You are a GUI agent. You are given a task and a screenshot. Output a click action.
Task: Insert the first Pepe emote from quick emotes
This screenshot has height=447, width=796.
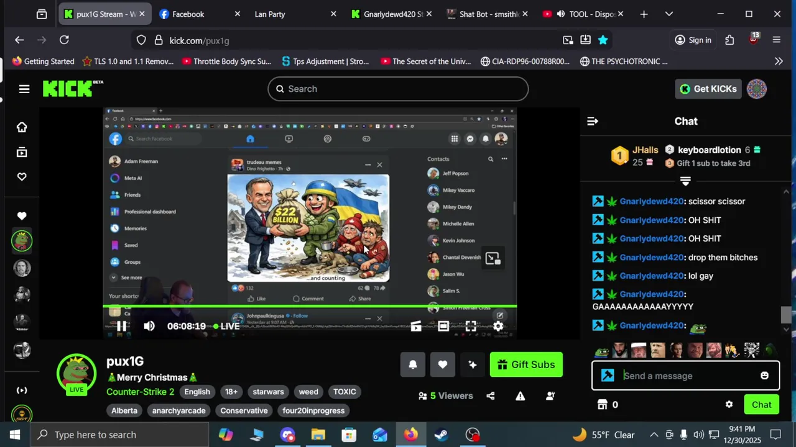(601, 351)
